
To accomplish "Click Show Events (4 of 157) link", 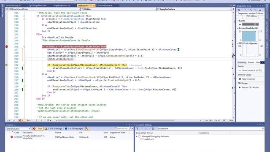I will [x=252, y=71].
